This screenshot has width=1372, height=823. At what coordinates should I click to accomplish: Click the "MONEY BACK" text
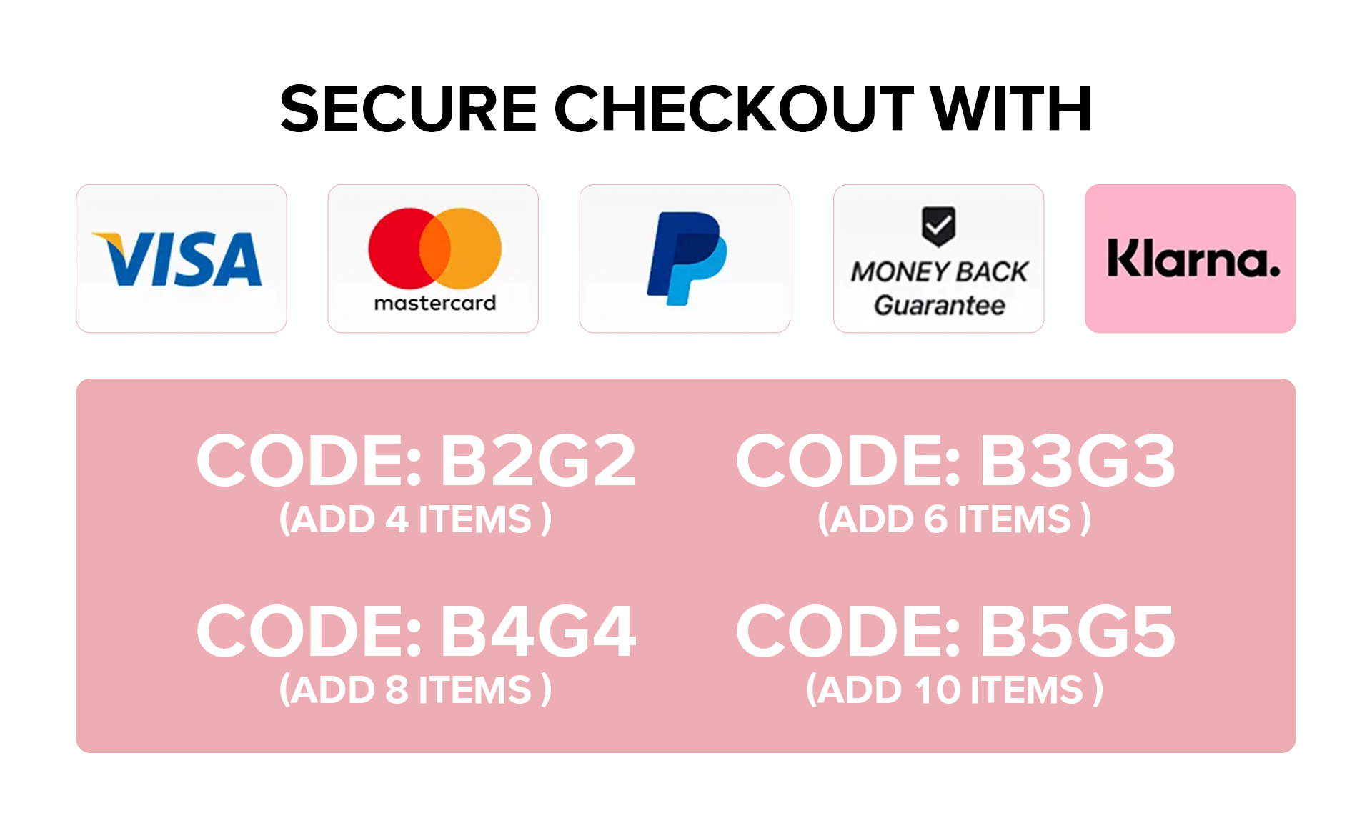pos(939,271)
